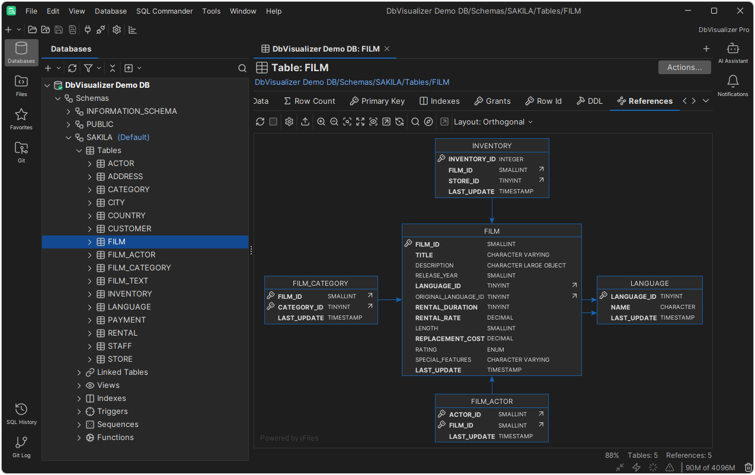Collapse the Schemas tree node

tap(58, 98)
